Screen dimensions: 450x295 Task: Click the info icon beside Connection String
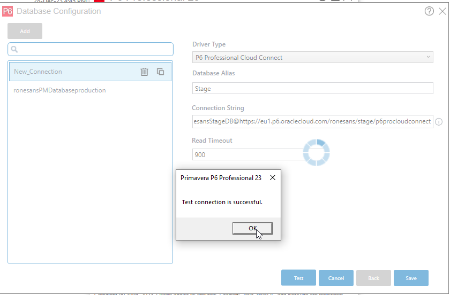coord(439,122)
